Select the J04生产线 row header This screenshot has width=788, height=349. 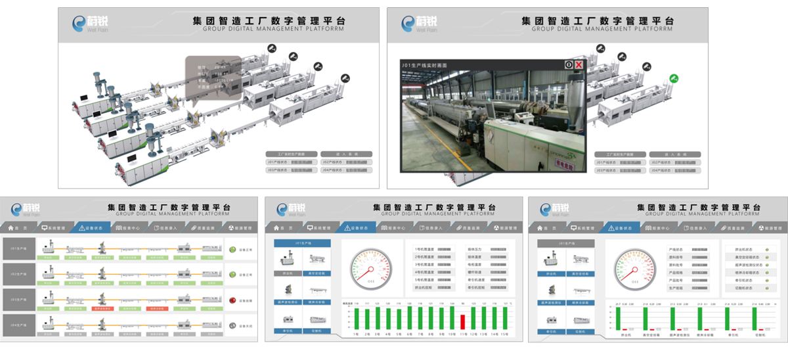[19, 325]
